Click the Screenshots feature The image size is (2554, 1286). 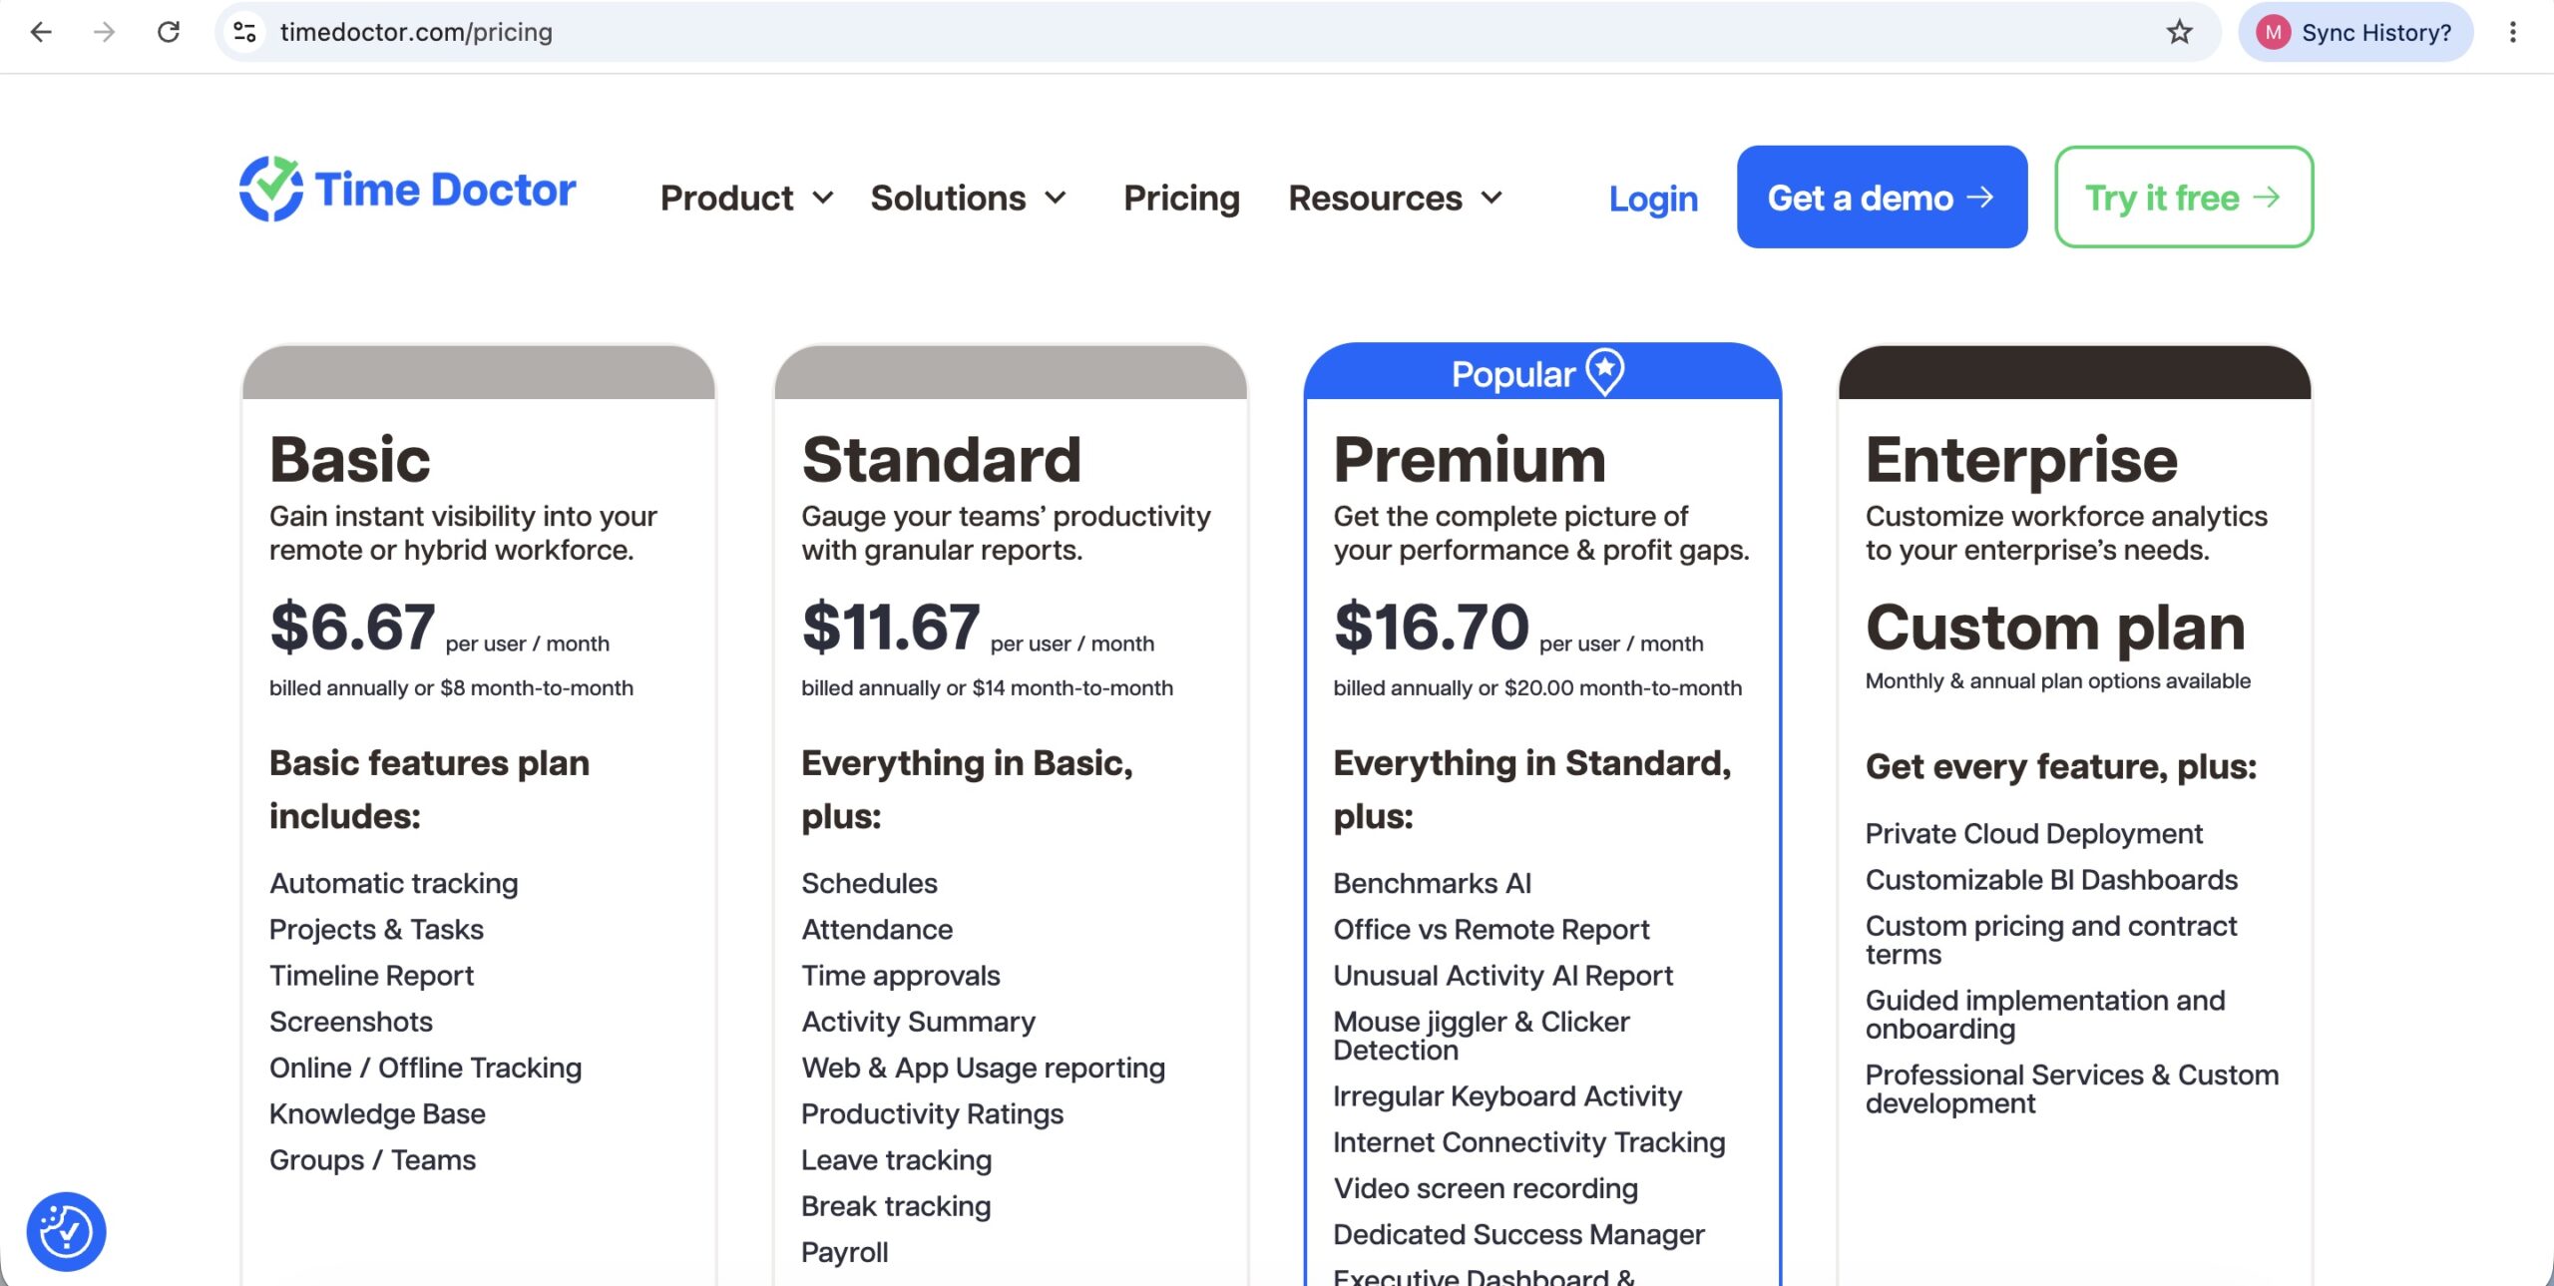351,1021
